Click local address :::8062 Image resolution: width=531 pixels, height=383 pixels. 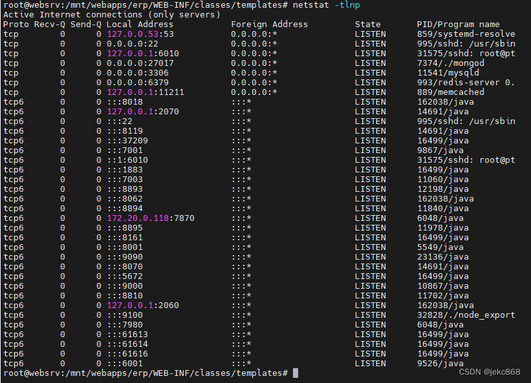point(125,199)
